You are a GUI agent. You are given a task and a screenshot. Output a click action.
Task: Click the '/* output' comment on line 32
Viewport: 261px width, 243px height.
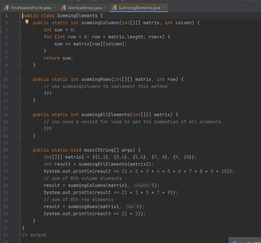point(34,235)
